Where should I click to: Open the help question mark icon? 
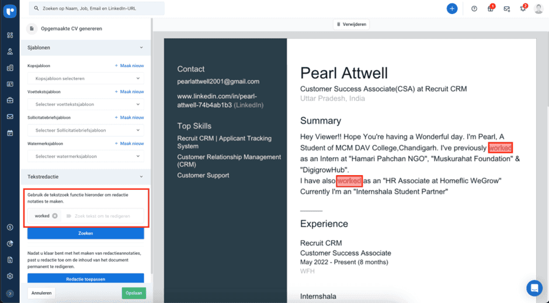[474, 9]
